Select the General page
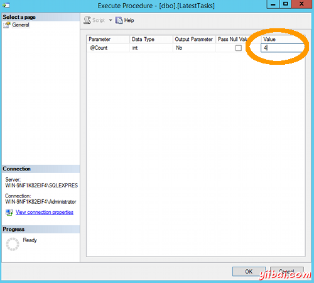The image size is (314, 283). point(21,25)
